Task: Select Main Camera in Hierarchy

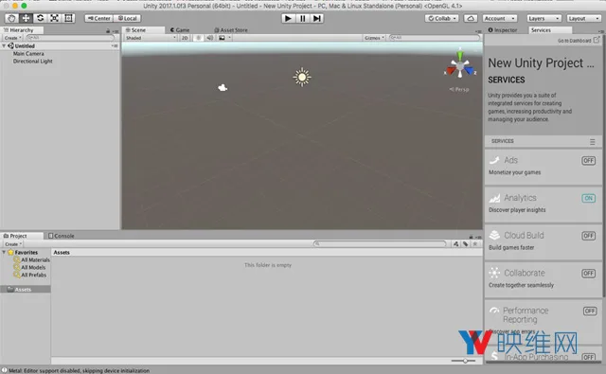Action: (28, 54)
